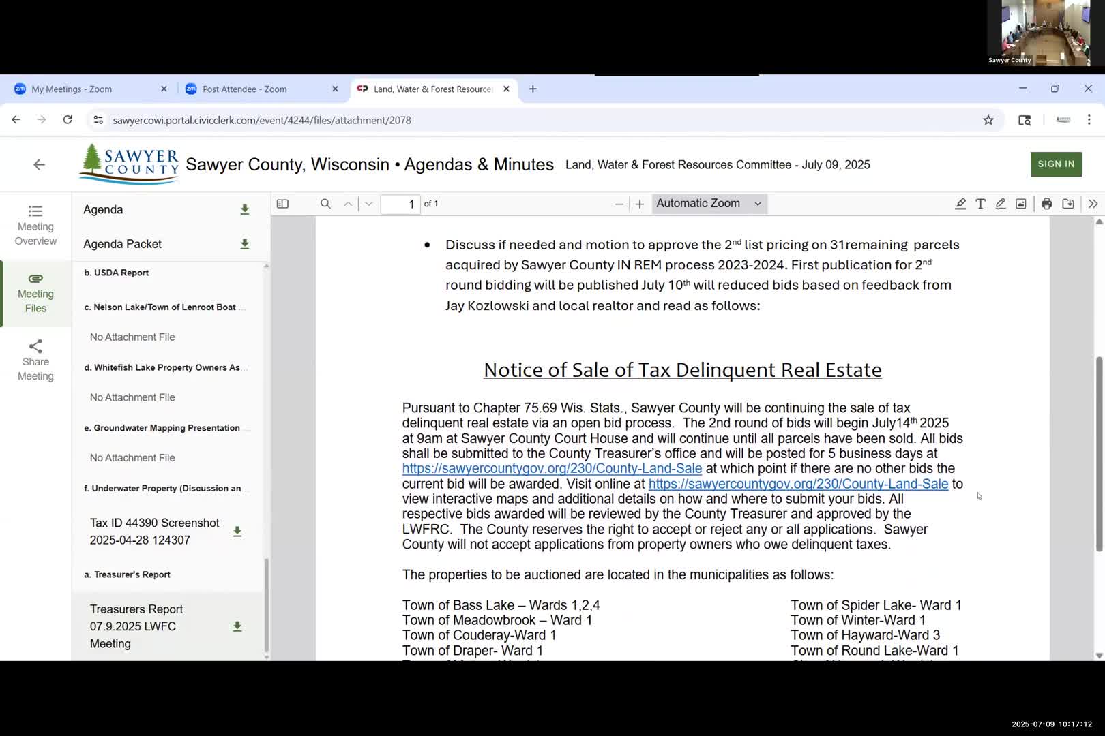Open the Meeting Overview tab
This screenshot has height=736, width=1105.
(x=35, y=226)
